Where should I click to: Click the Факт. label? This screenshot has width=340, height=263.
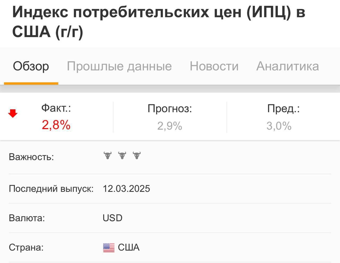[56, 108]
